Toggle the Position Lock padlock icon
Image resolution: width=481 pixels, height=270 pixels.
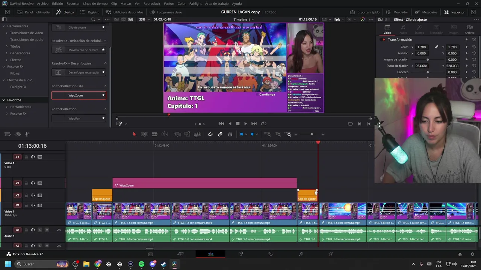(x=230, y=134)
